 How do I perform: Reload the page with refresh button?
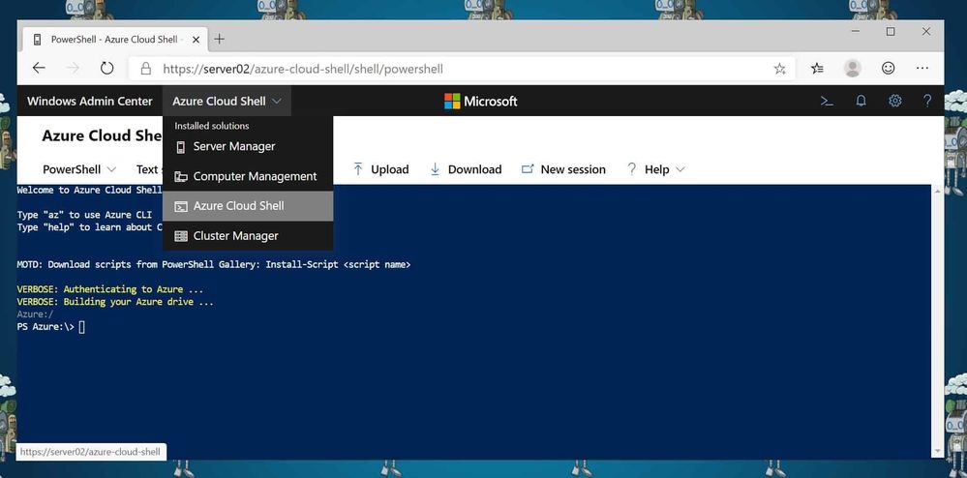pyautogui.click(x=107, y=69)
